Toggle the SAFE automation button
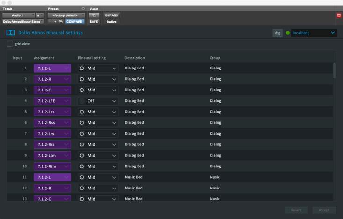The height and width of the screenshot is (219, 343). (x=94, y=22)
